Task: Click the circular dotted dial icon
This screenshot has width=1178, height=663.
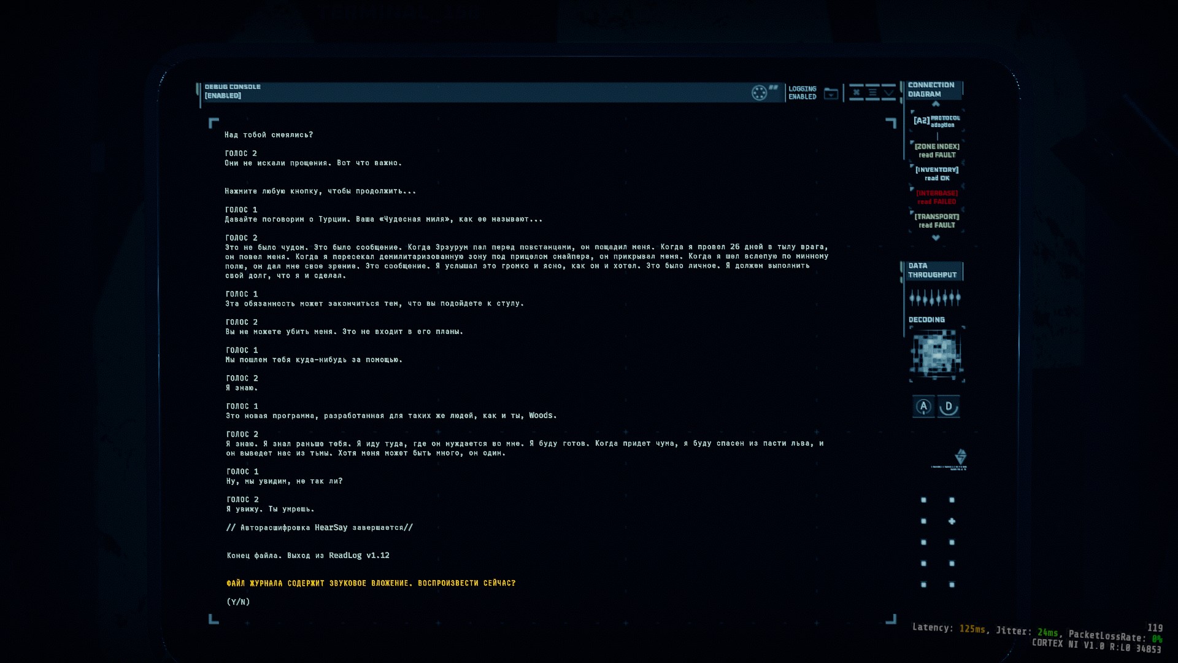Action: [759, 93]
